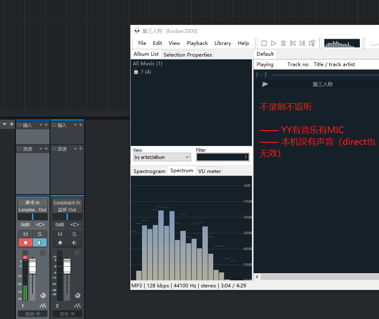Solo channel 2 with its S button
The height and width of the screenshot is (319, 379).
pyautogui.click(x=74, y=234)
